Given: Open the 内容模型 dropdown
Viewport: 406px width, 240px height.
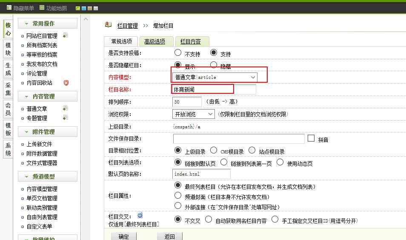Looking at the screenshot, I should pos(215,77).
